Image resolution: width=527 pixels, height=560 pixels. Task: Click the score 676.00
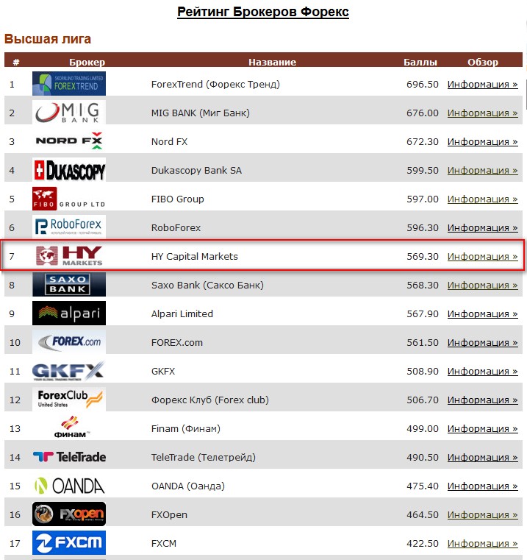click(423, 113)
